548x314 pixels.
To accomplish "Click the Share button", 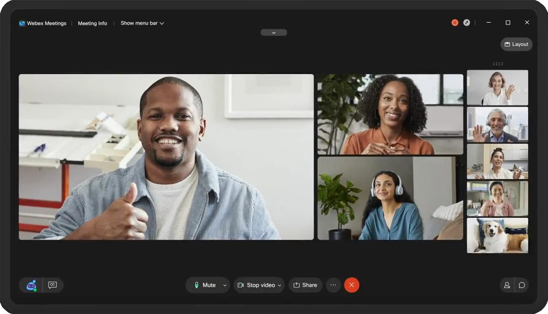I will (x=305, y=285).
